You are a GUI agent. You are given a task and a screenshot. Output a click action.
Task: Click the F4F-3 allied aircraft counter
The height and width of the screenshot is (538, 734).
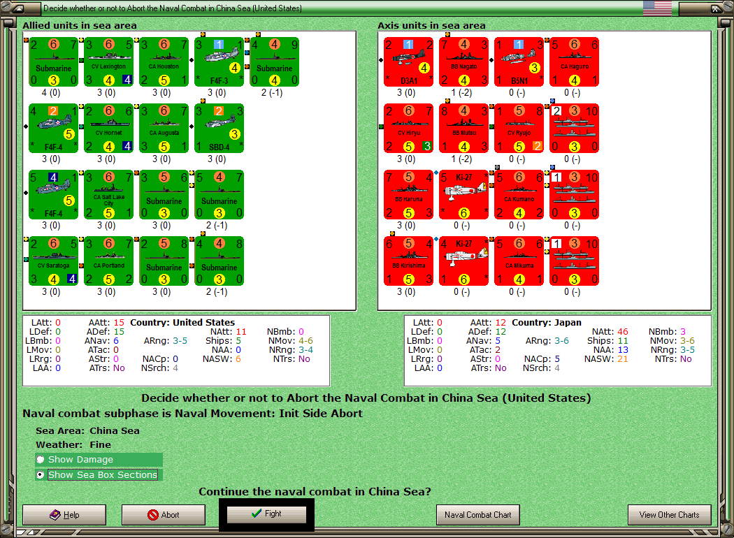click(x=219, y=61)
